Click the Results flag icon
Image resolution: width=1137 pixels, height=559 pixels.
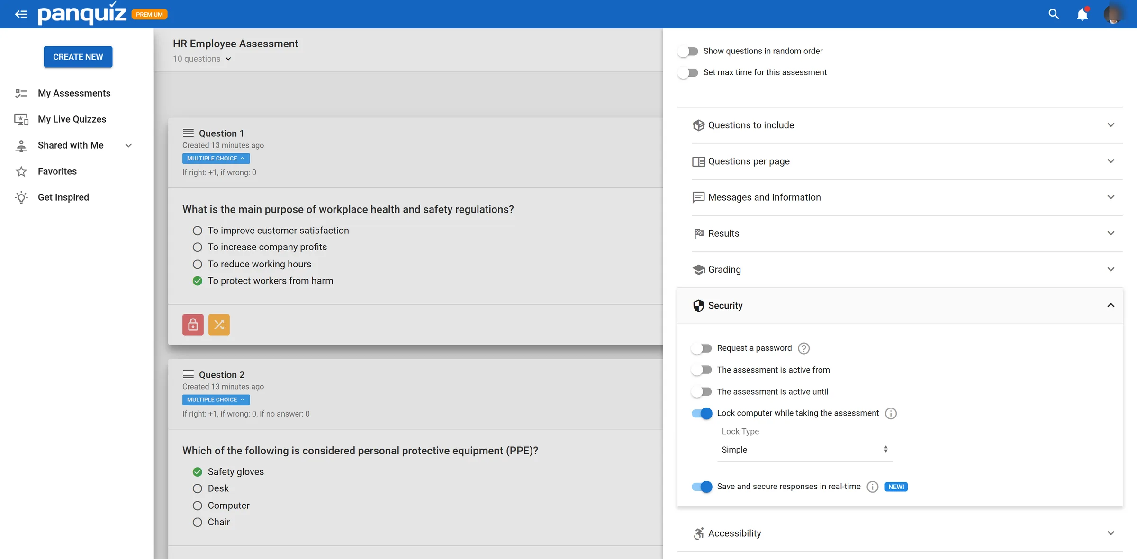[x=698, y=233]
